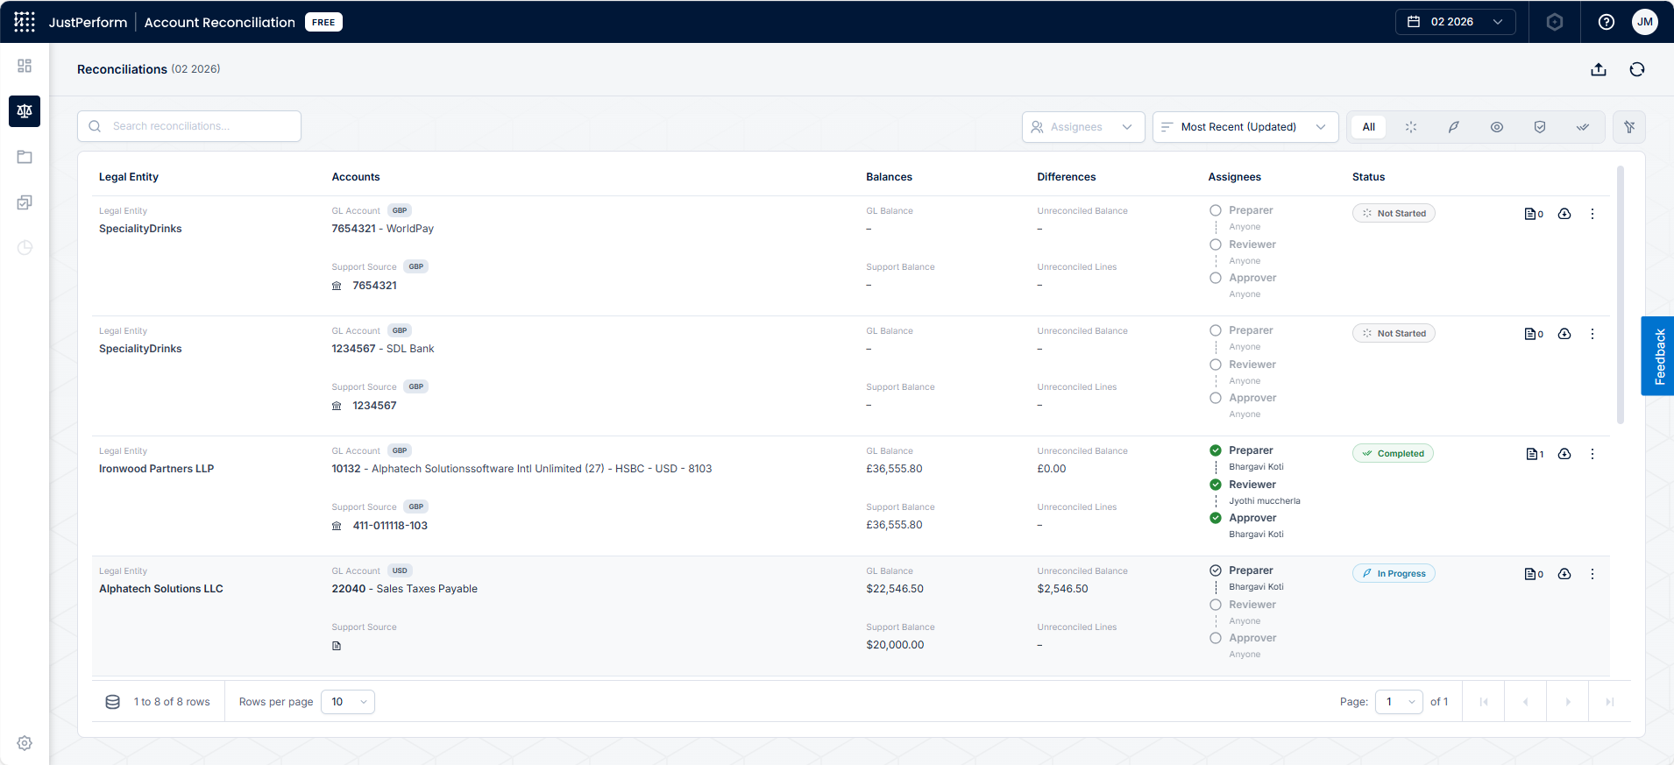
Task: Go to the previous page
Action: [x=1526, y=702]
